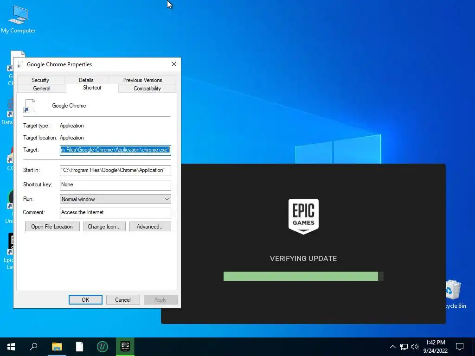Click the Target type Application value

[71, 126]
